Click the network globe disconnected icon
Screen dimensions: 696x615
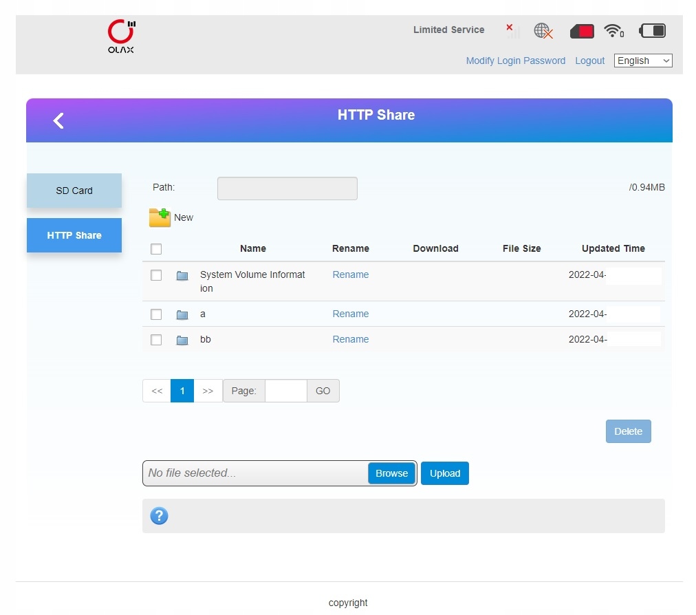click(543, 31)
